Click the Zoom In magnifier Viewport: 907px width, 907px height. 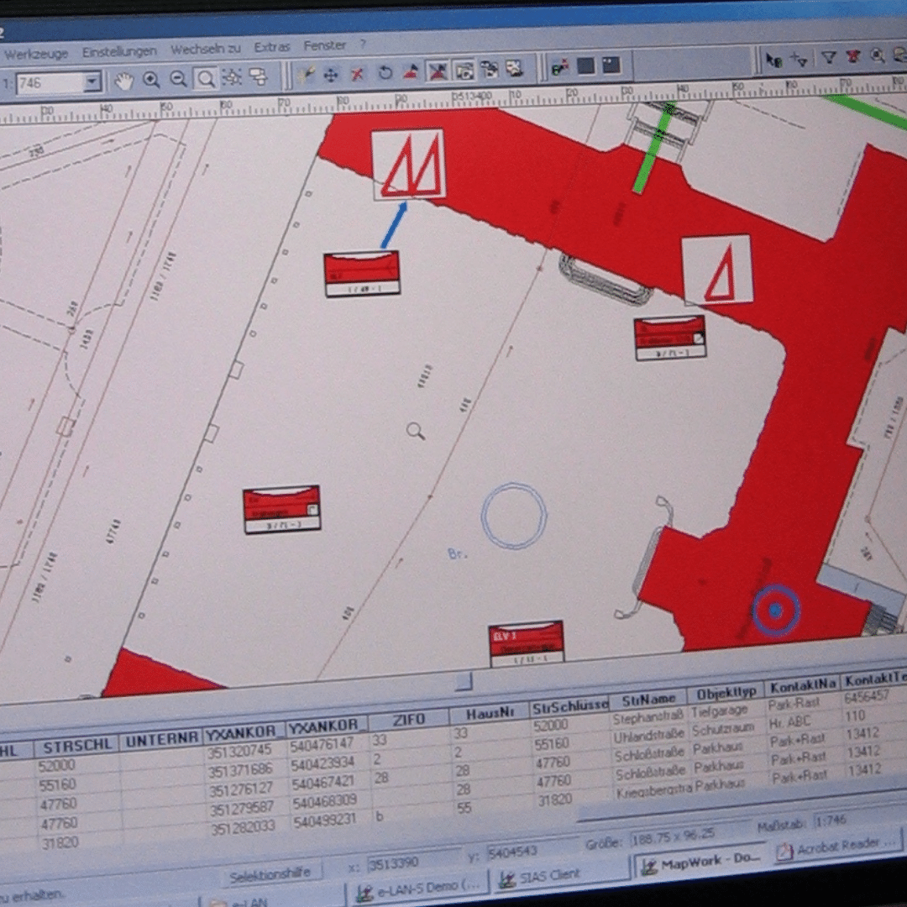click(x=151, y=80)
